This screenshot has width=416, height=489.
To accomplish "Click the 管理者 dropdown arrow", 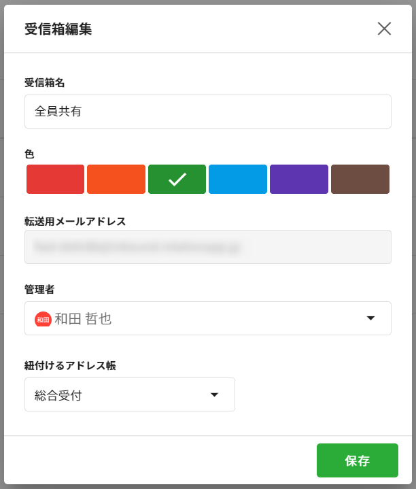I will 370,318.
